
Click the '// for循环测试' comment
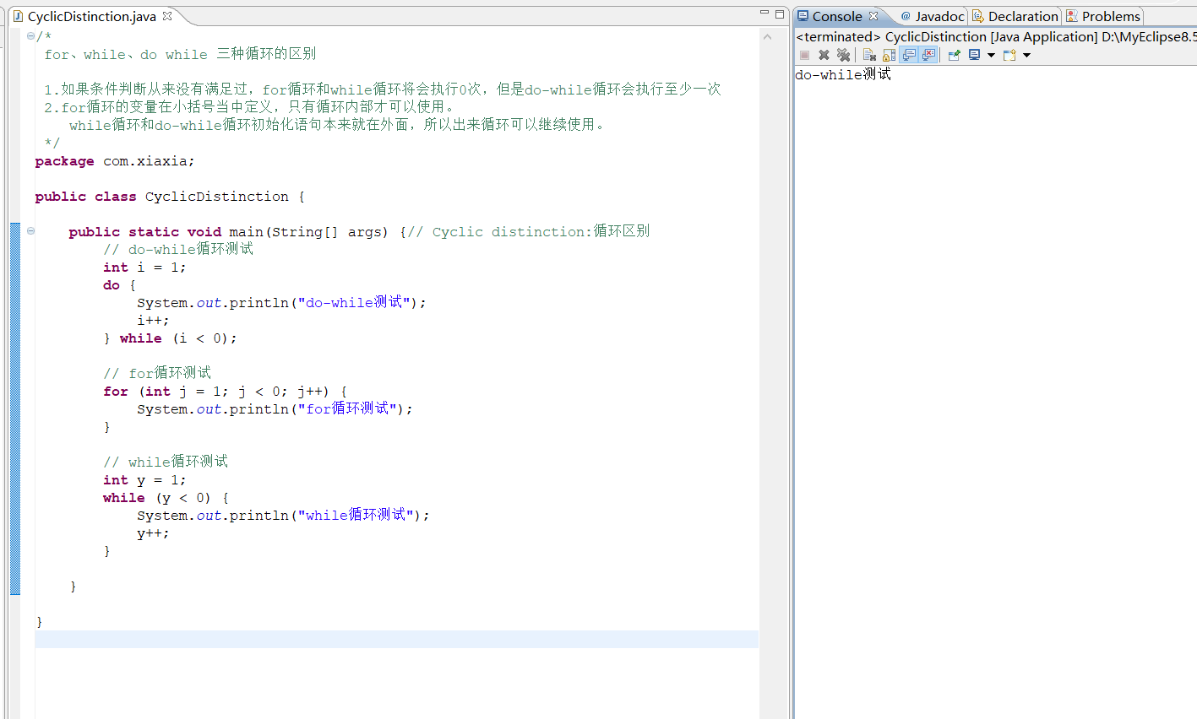pyautogui.click(x=157, y=373)
